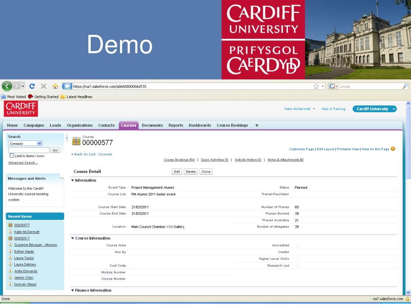Click the Cardiff University logo in header
This screenshot has width=411, height=308.
[x=21, y=109]
